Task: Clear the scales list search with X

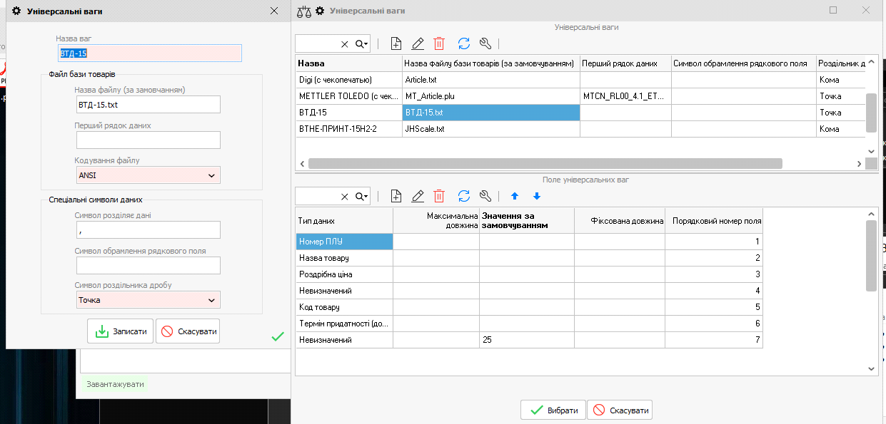Action: (x=345, y=44)
